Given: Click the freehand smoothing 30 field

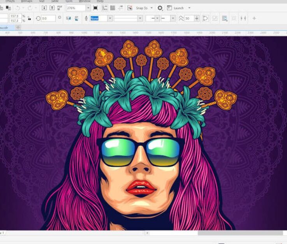Looking at the screenshot, I should point(189,18).
